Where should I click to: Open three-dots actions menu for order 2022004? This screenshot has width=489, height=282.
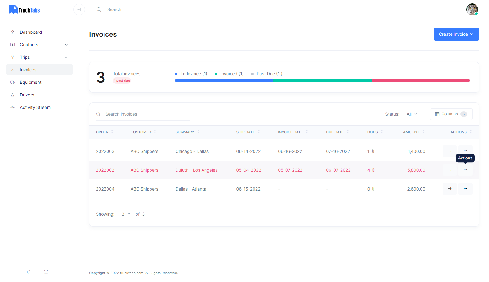465,189
